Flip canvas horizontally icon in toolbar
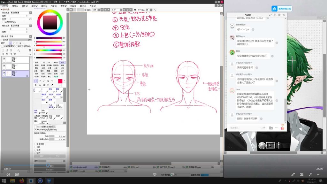Viewport: 327px width, 184px height. (135, 10)
